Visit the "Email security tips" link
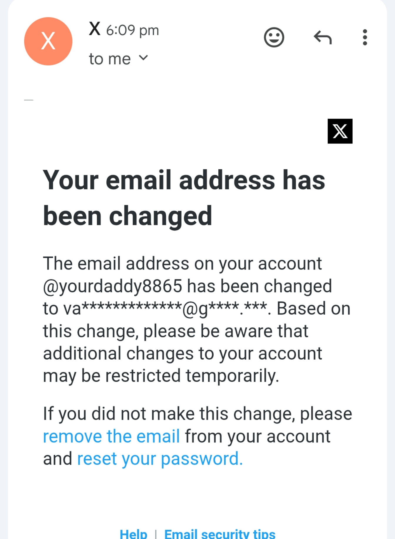This screenshot has height=539, width=395. click(220, 534)
